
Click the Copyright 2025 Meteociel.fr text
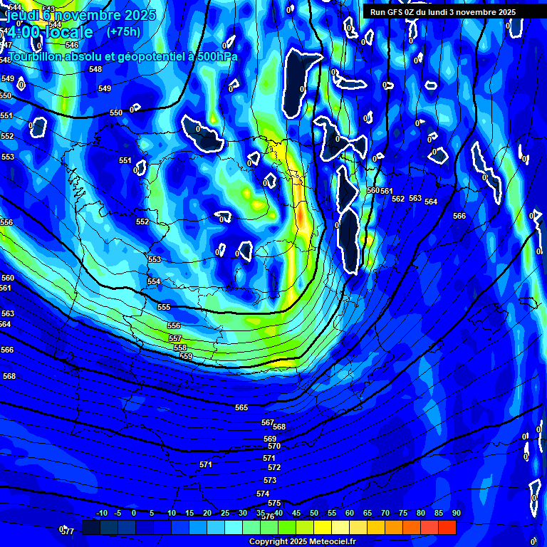coord(302,542)
